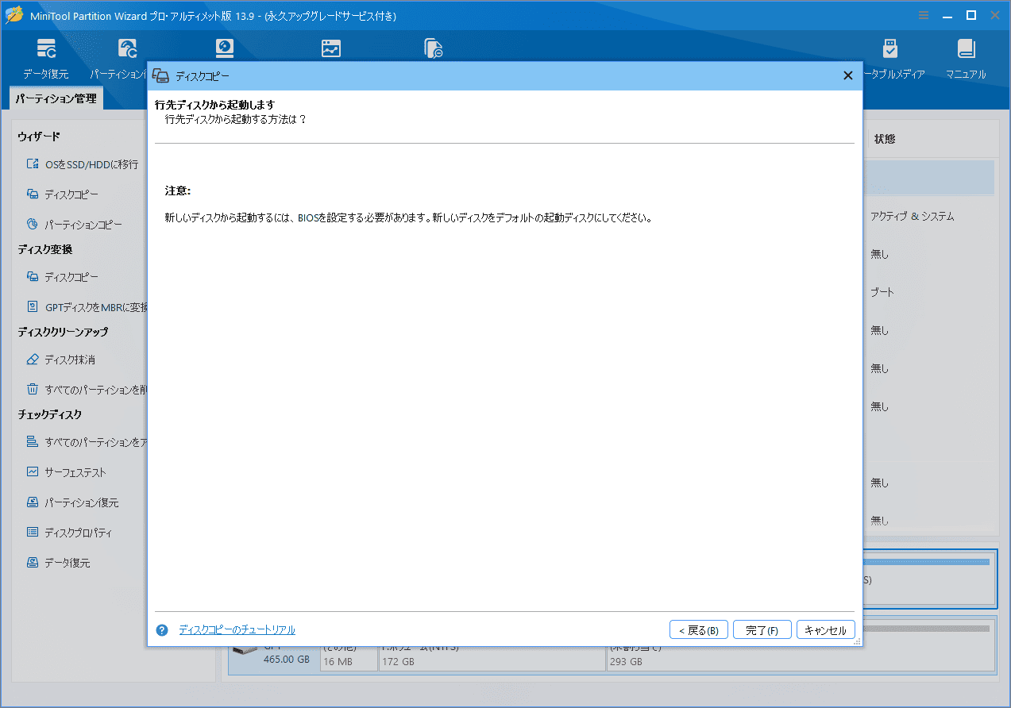Click the キャンセル button
The height and width of the screenshot is (708, 1011).
click(826, 630)
